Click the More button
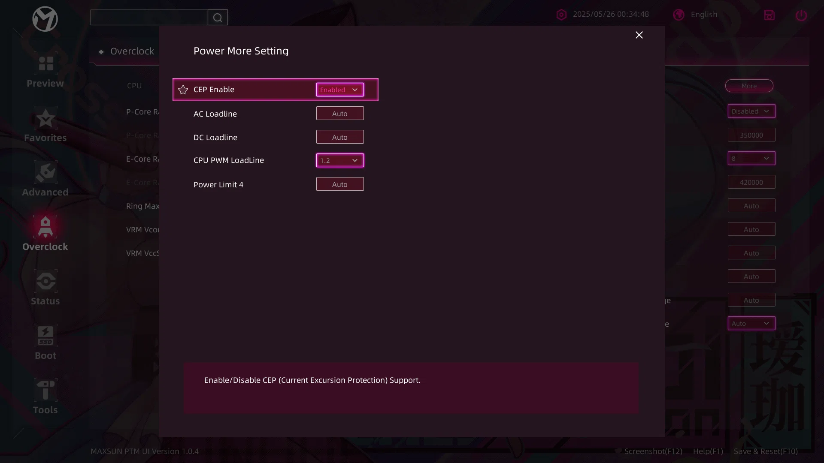This screenshot has height=463, width=824. pyautogui.click(x=749, y=86)
